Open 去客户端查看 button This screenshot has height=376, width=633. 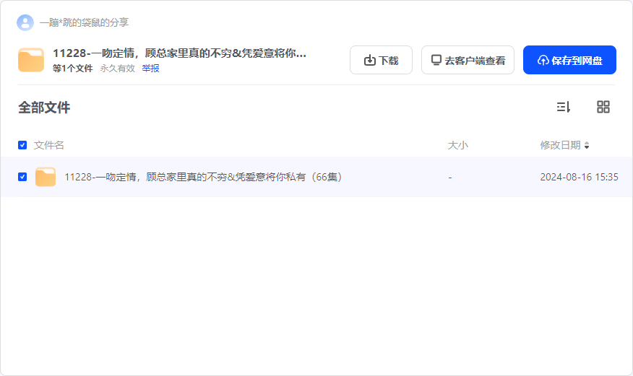tap(468, 60)
